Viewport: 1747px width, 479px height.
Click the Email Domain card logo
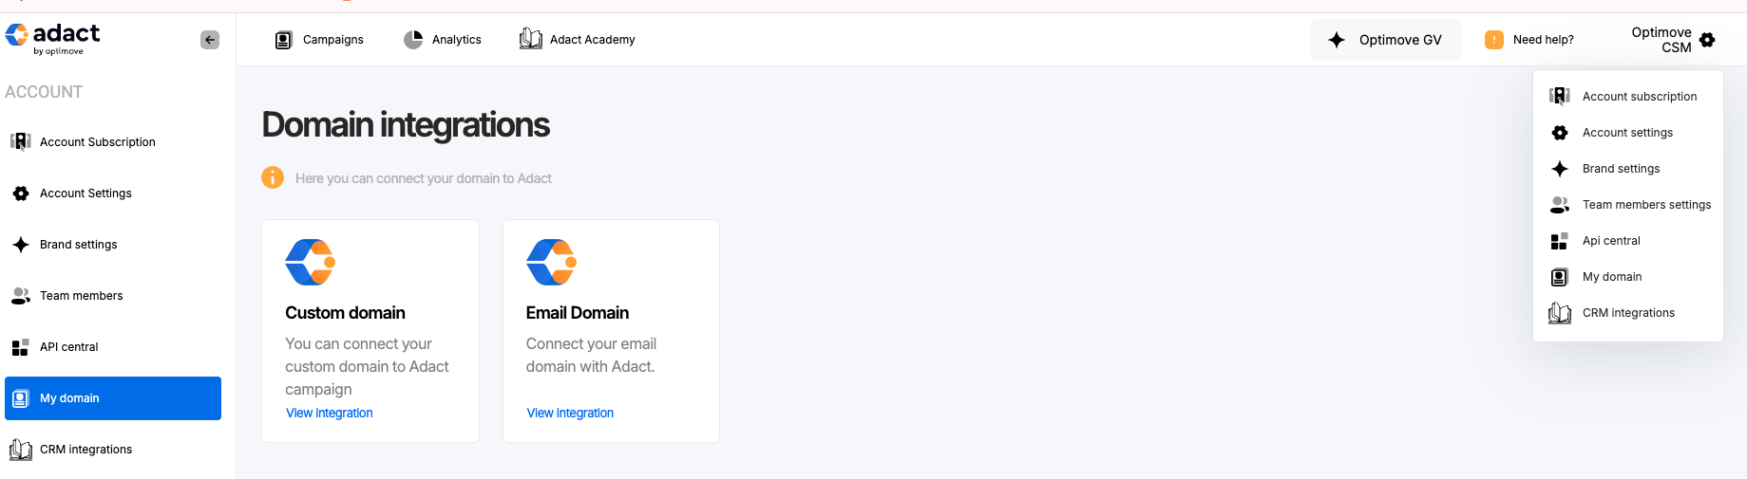coord(552,262)
